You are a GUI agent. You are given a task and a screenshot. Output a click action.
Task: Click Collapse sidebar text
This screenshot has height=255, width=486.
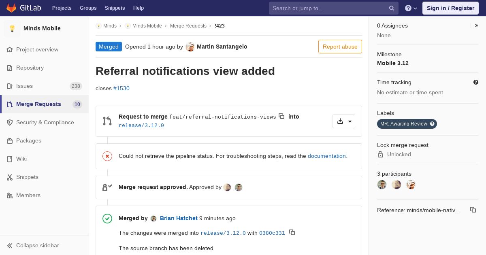pyautogui.click(x=38, y=245)
